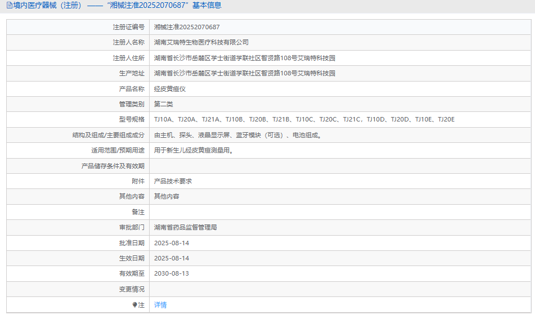Click the 结构及组成 description text
Screen dimensions: 535x315
tap(239, 135)
